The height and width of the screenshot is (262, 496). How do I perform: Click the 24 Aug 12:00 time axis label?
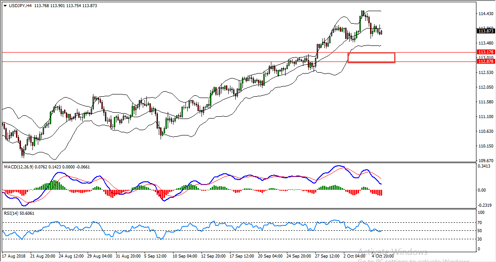(x=71, y=256)
